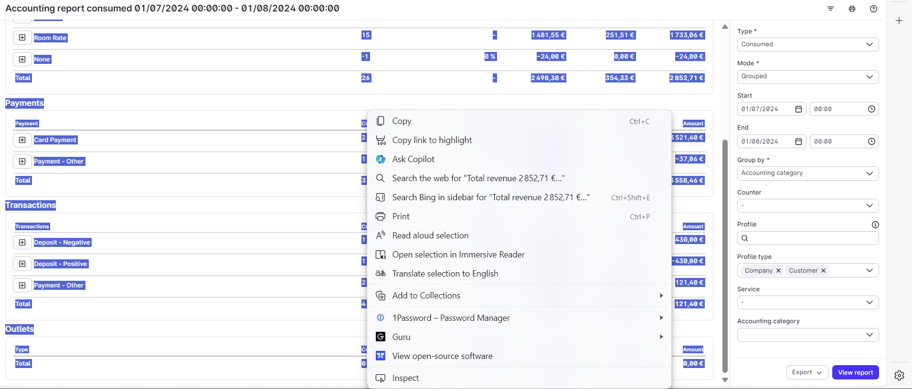This screenshot has height=389, width=912.
Task: Open the Start date calendar icon
Action: [x=798, y=109]
